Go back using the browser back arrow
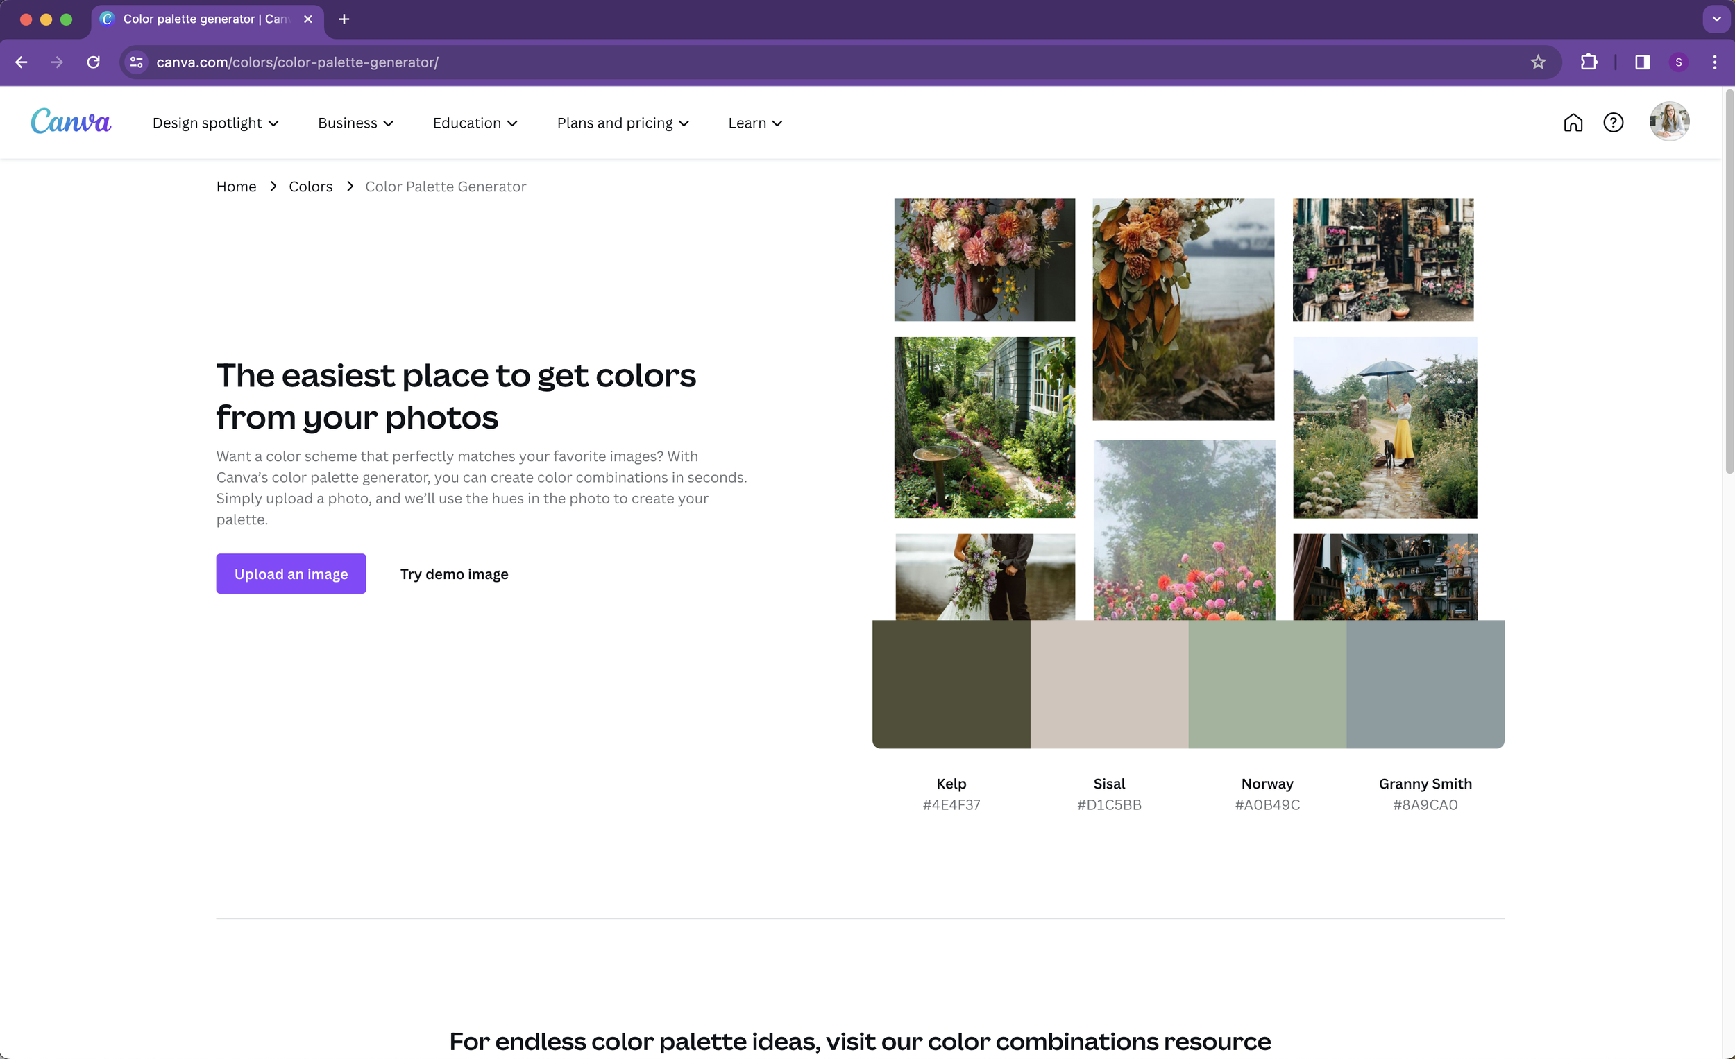 (x=21, y=62)
